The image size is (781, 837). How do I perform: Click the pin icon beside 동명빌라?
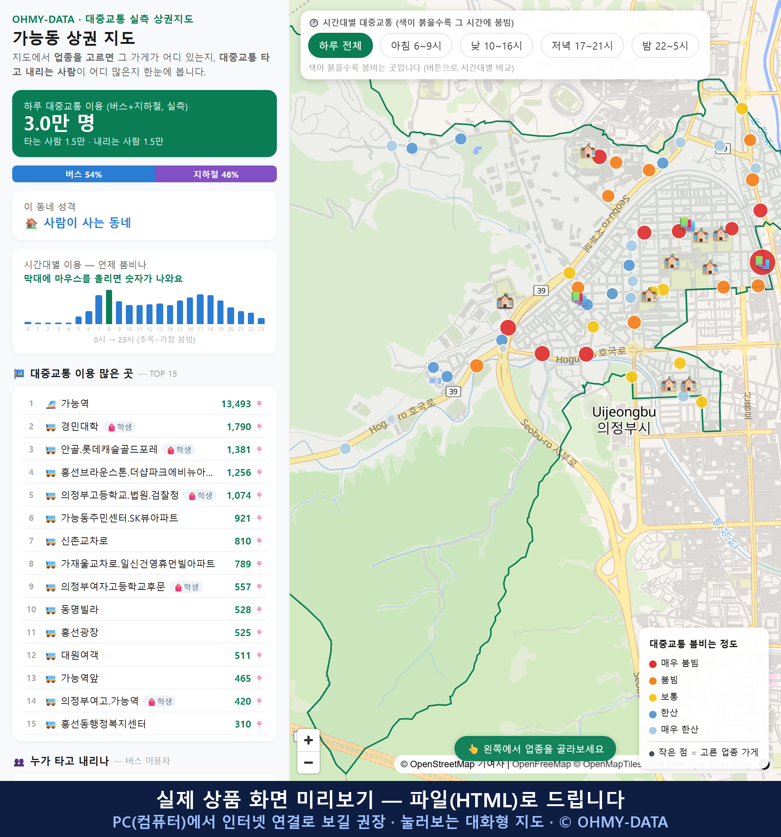259,610
